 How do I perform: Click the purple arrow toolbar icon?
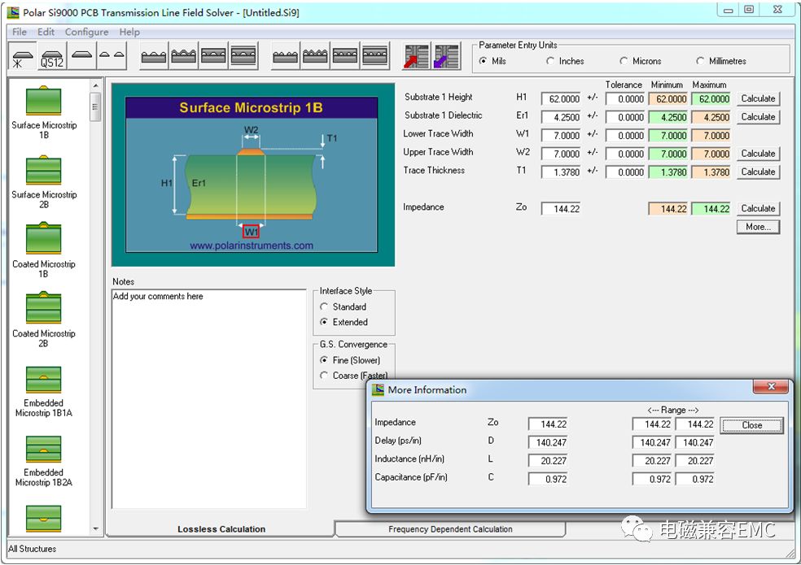[446, 57]
